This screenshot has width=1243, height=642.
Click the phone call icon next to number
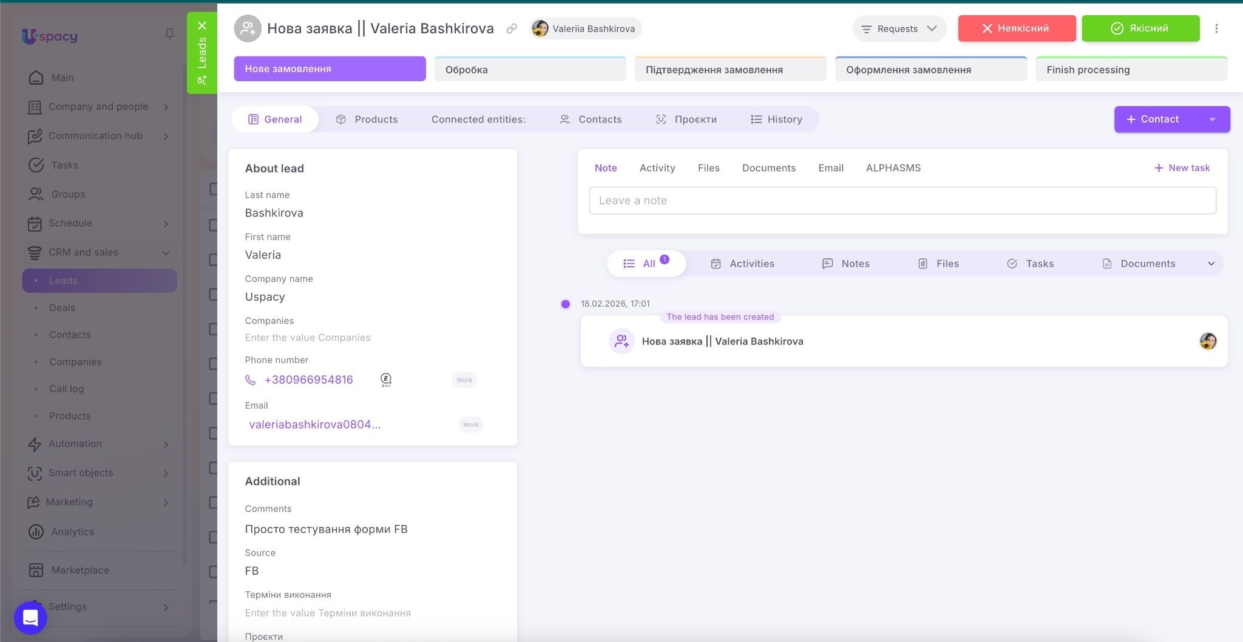click(x=250, y=380)
